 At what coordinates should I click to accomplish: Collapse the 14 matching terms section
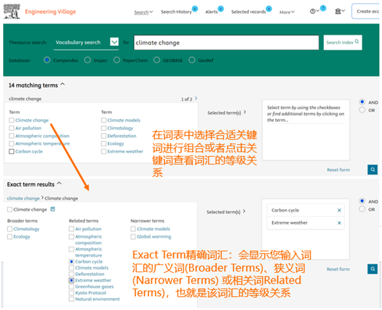point(62,84)
